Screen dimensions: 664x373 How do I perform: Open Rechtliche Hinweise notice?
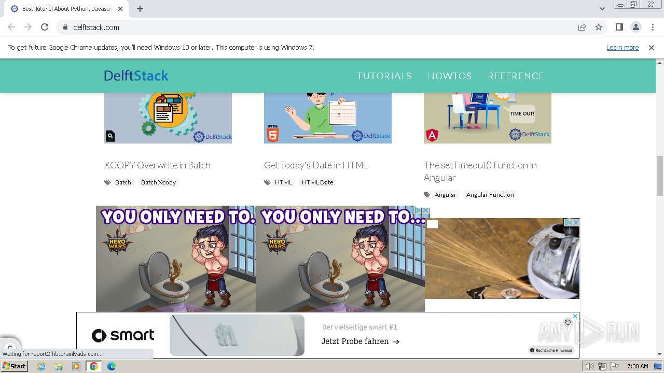click(551, 350)
